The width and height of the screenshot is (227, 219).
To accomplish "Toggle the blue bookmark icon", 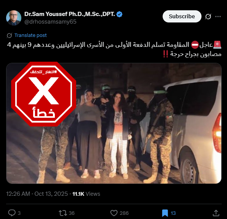I will (x=165, y=213).
